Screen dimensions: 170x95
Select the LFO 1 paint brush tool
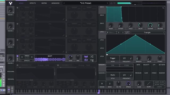click(x=107, y=32)
